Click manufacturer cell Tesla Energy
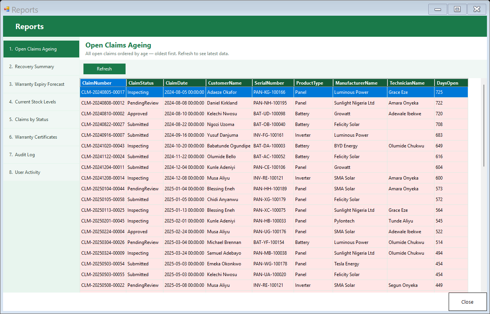This screenshot has height=314, width=490. coord(360,264)
